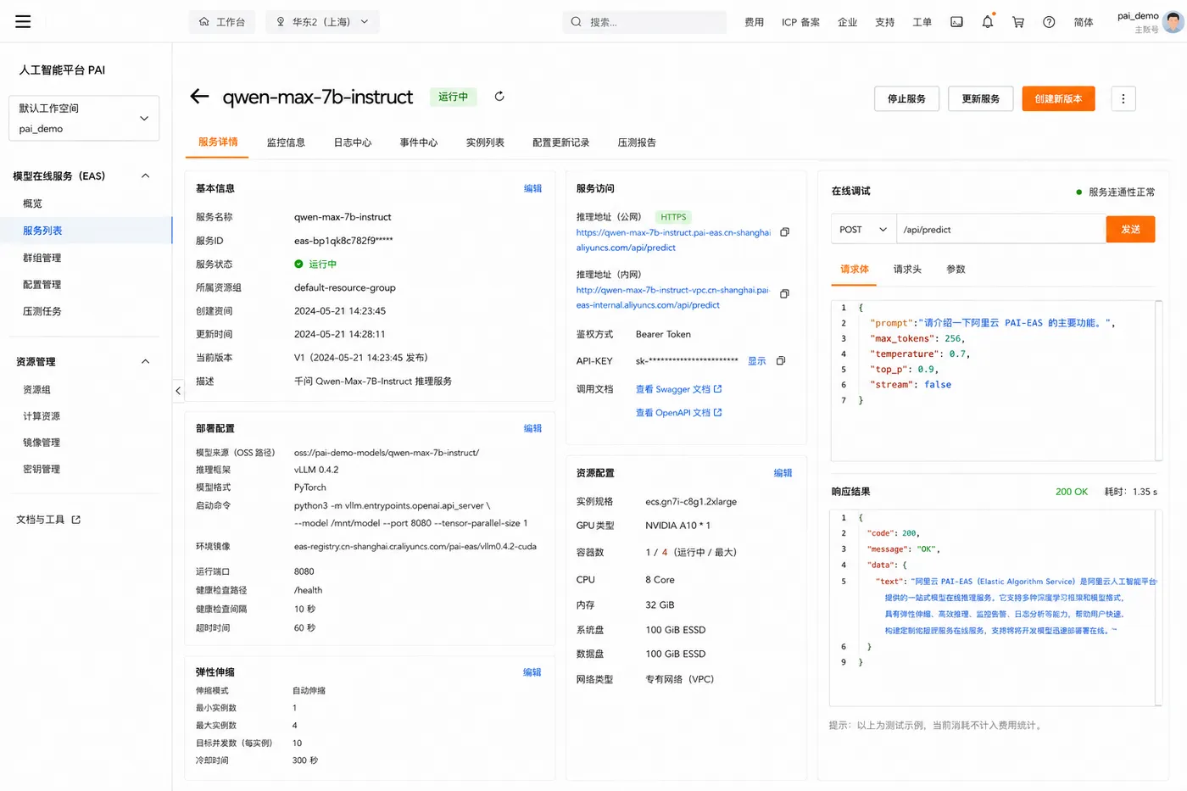Refresh the service status
This screenshot has height=791, width=1187.
click(x=499, y=97)
